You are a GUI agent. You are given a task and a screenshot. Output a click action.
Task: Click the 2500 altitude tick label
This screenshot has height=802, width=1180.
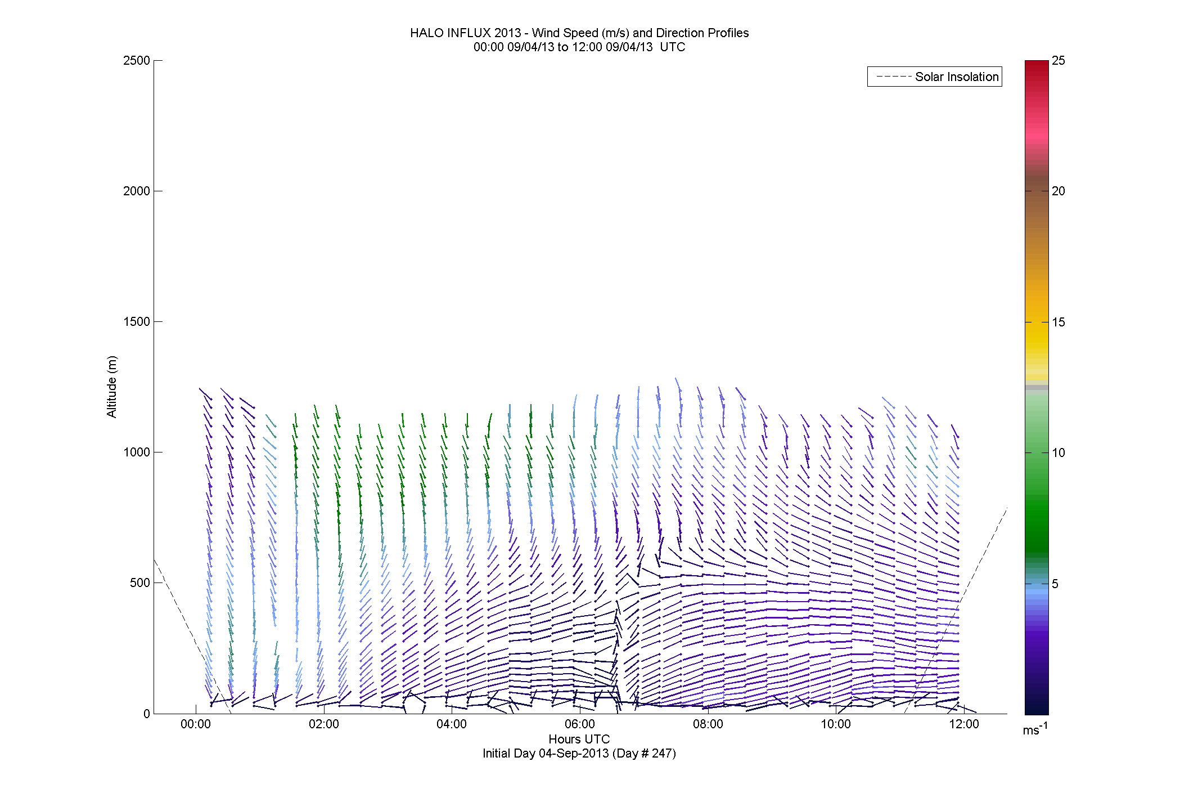137,60
